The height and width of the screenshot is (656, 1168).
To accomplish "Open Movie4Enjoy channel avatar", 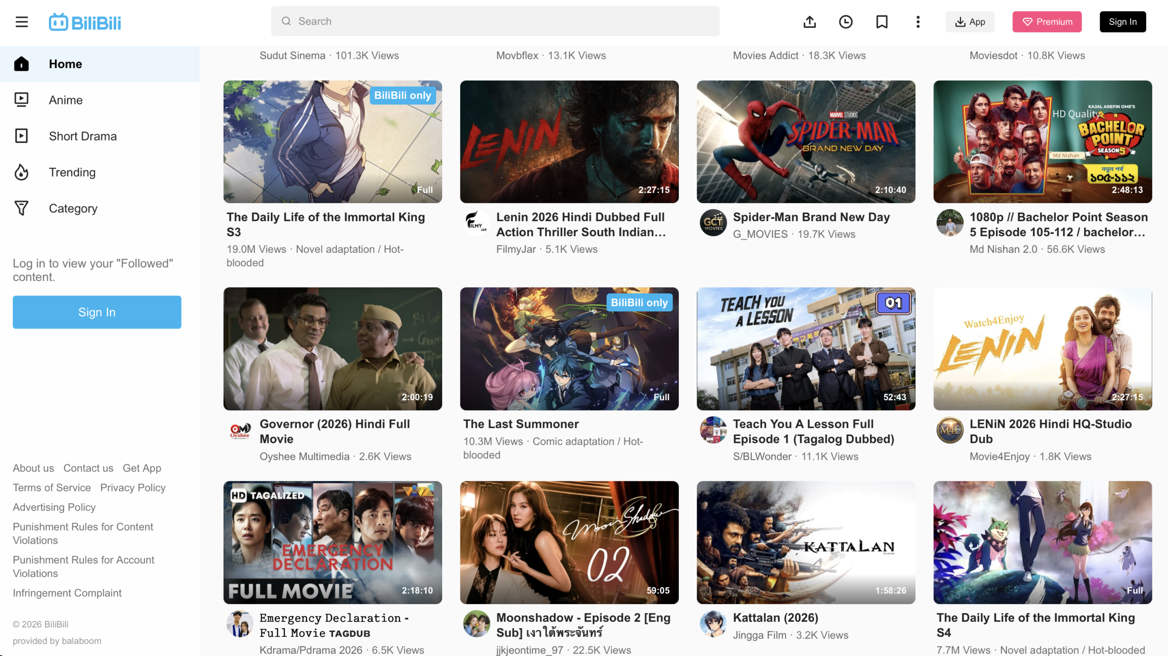I will coord(950,430).
